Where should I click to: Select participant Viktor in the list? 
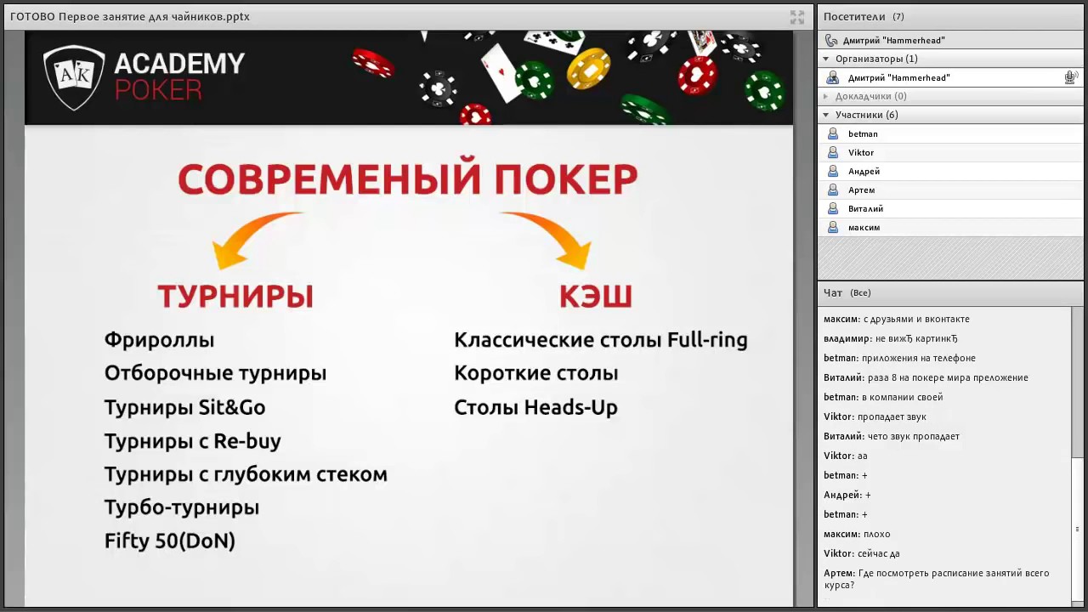(952, 152)
